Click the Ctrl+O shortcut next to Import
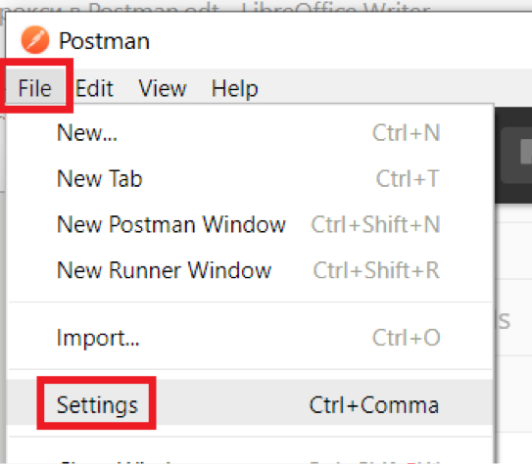 (407, 338)
